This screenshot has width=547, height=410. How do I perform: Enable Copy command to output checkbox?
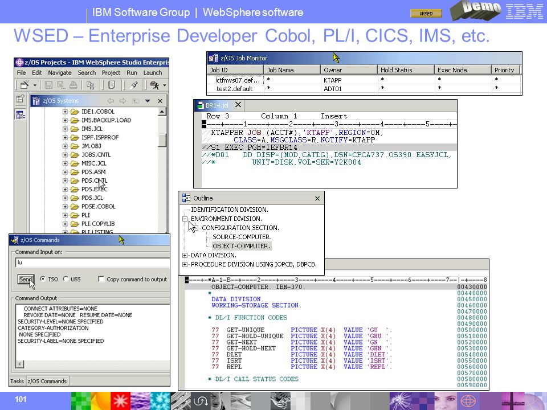tap(101, 279)
